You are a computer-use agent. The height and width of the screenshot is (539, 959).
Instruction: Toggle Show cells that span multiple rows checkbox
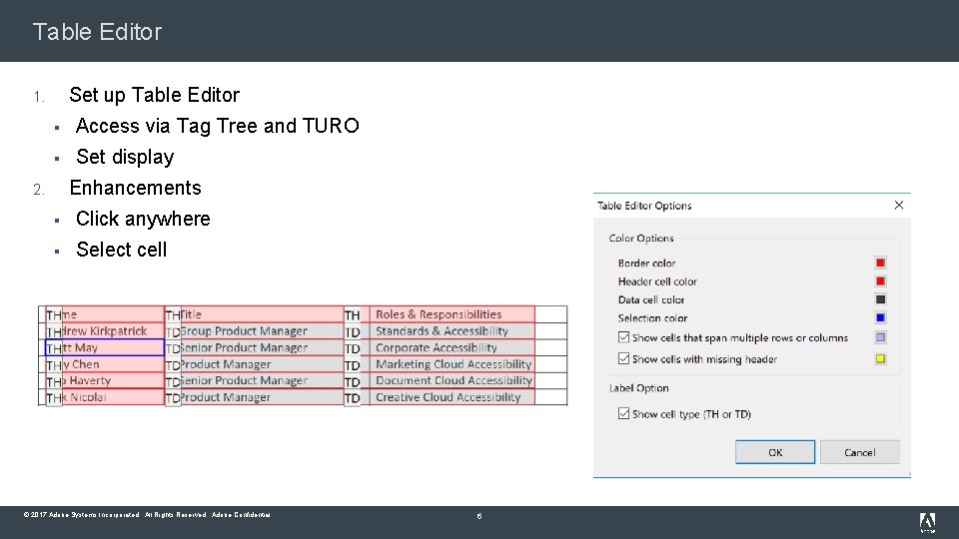[x=623, y=337]
